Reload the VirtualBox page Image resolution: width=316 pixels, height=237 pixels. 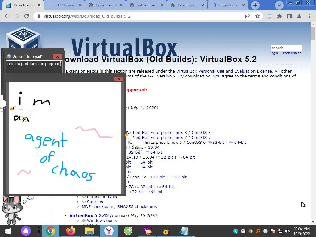point(27,16)
